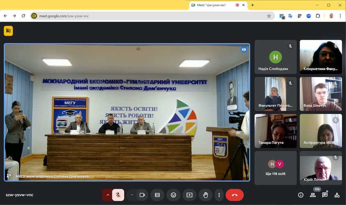The image size is (346, 205).
Task: Click the first extension icon with x badge
Action: pyautogui.click(x=282, y=16)
